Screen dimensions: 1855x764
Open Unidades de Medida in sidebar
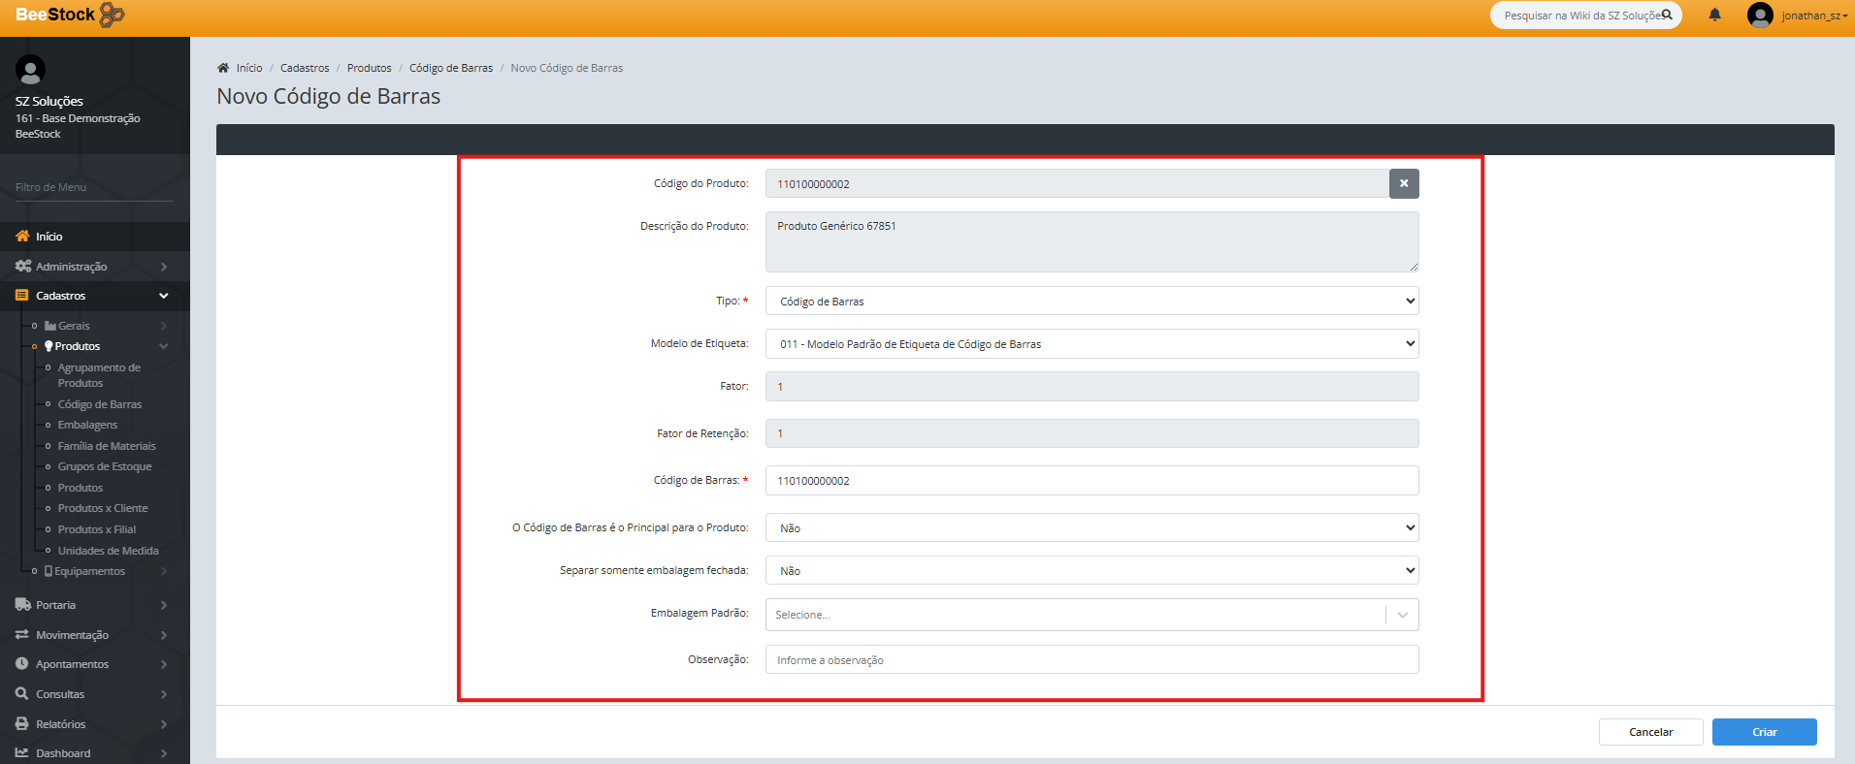[x=108, y=551]
